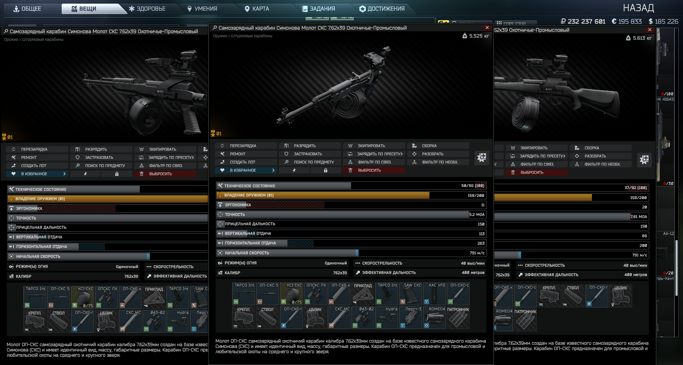
Task: Click ТЕХНИЧЕСКОЕ СОСТОЯНИЕ bar in front window
Action: coord(351,186)
